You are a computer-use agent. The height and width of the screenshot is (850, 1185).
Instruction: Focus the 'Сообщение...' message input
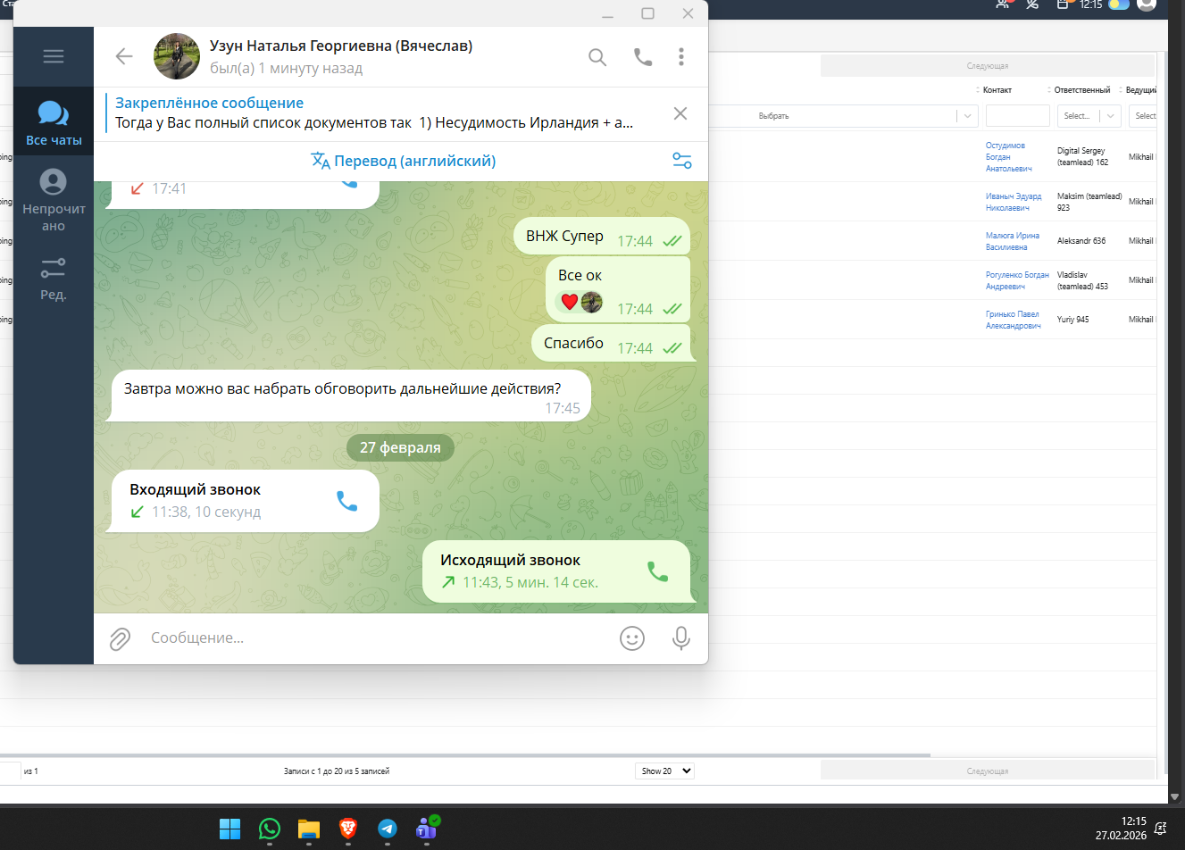tap(375, 638)
